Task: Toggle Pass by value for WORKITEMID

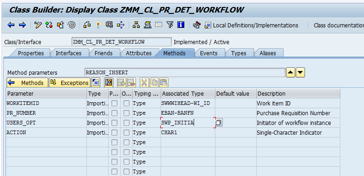Action: [114, 103]
